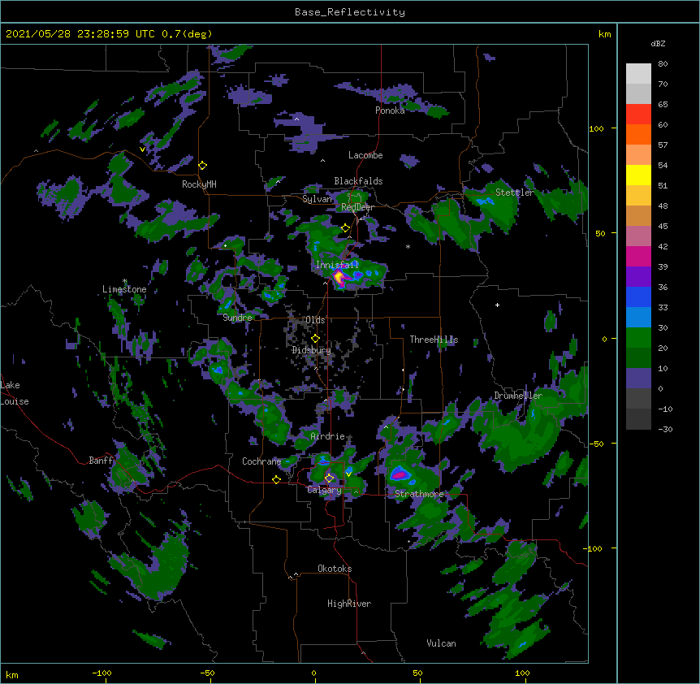This screenshot has height=684, width=700.
Task: Click the white plus marker north of Drumheller
Action: pyautogui.click(x=497, y=305)
